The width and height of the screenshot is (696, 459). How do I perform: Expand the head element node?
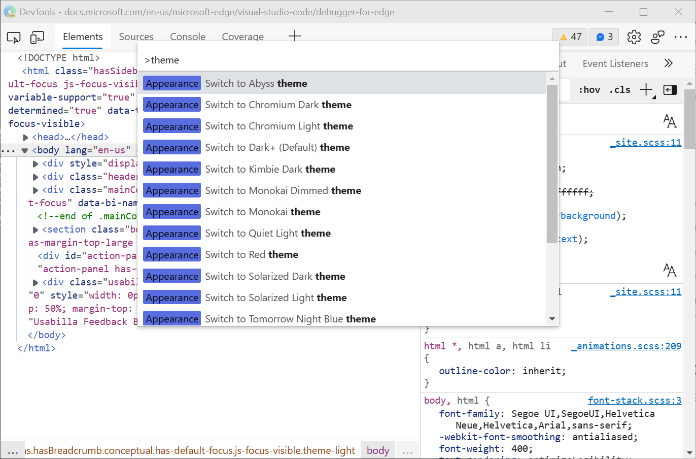tap(25, 137)
